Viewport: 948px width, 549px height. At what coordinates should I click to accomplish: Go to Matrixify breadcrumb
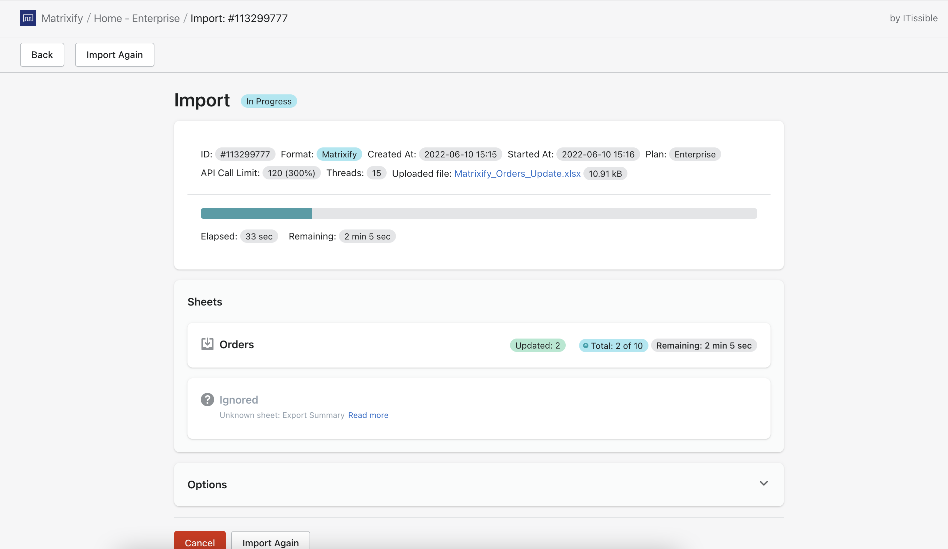[x=62, y=18]
